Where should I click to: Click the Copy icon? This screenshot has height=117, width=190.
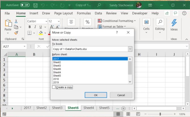[16, 27]
